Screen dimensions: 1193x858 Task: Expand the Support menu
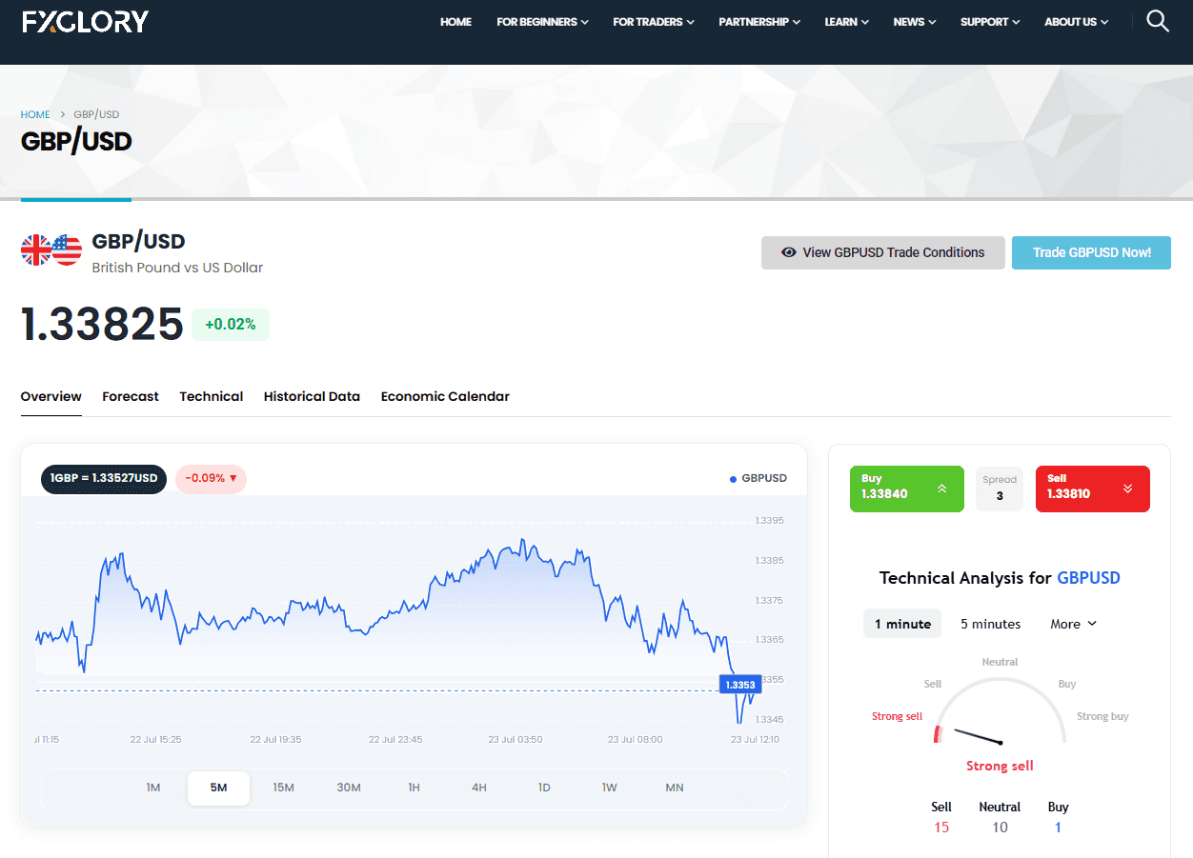990,22
